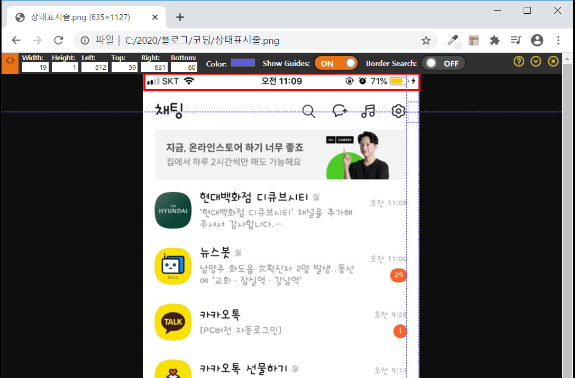
Task: Click the search magnifier in chat header
Action: point(309,111)
